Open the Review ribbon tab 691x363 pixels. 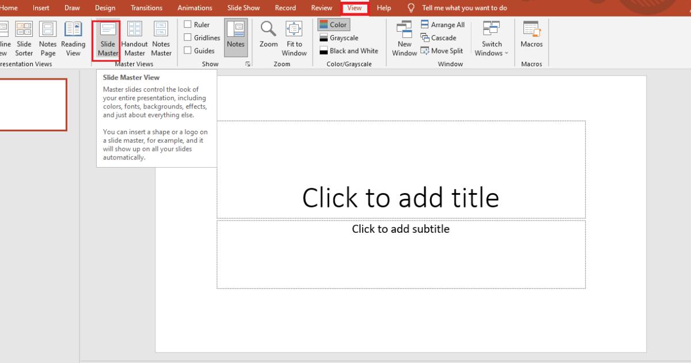pos(321,7)
